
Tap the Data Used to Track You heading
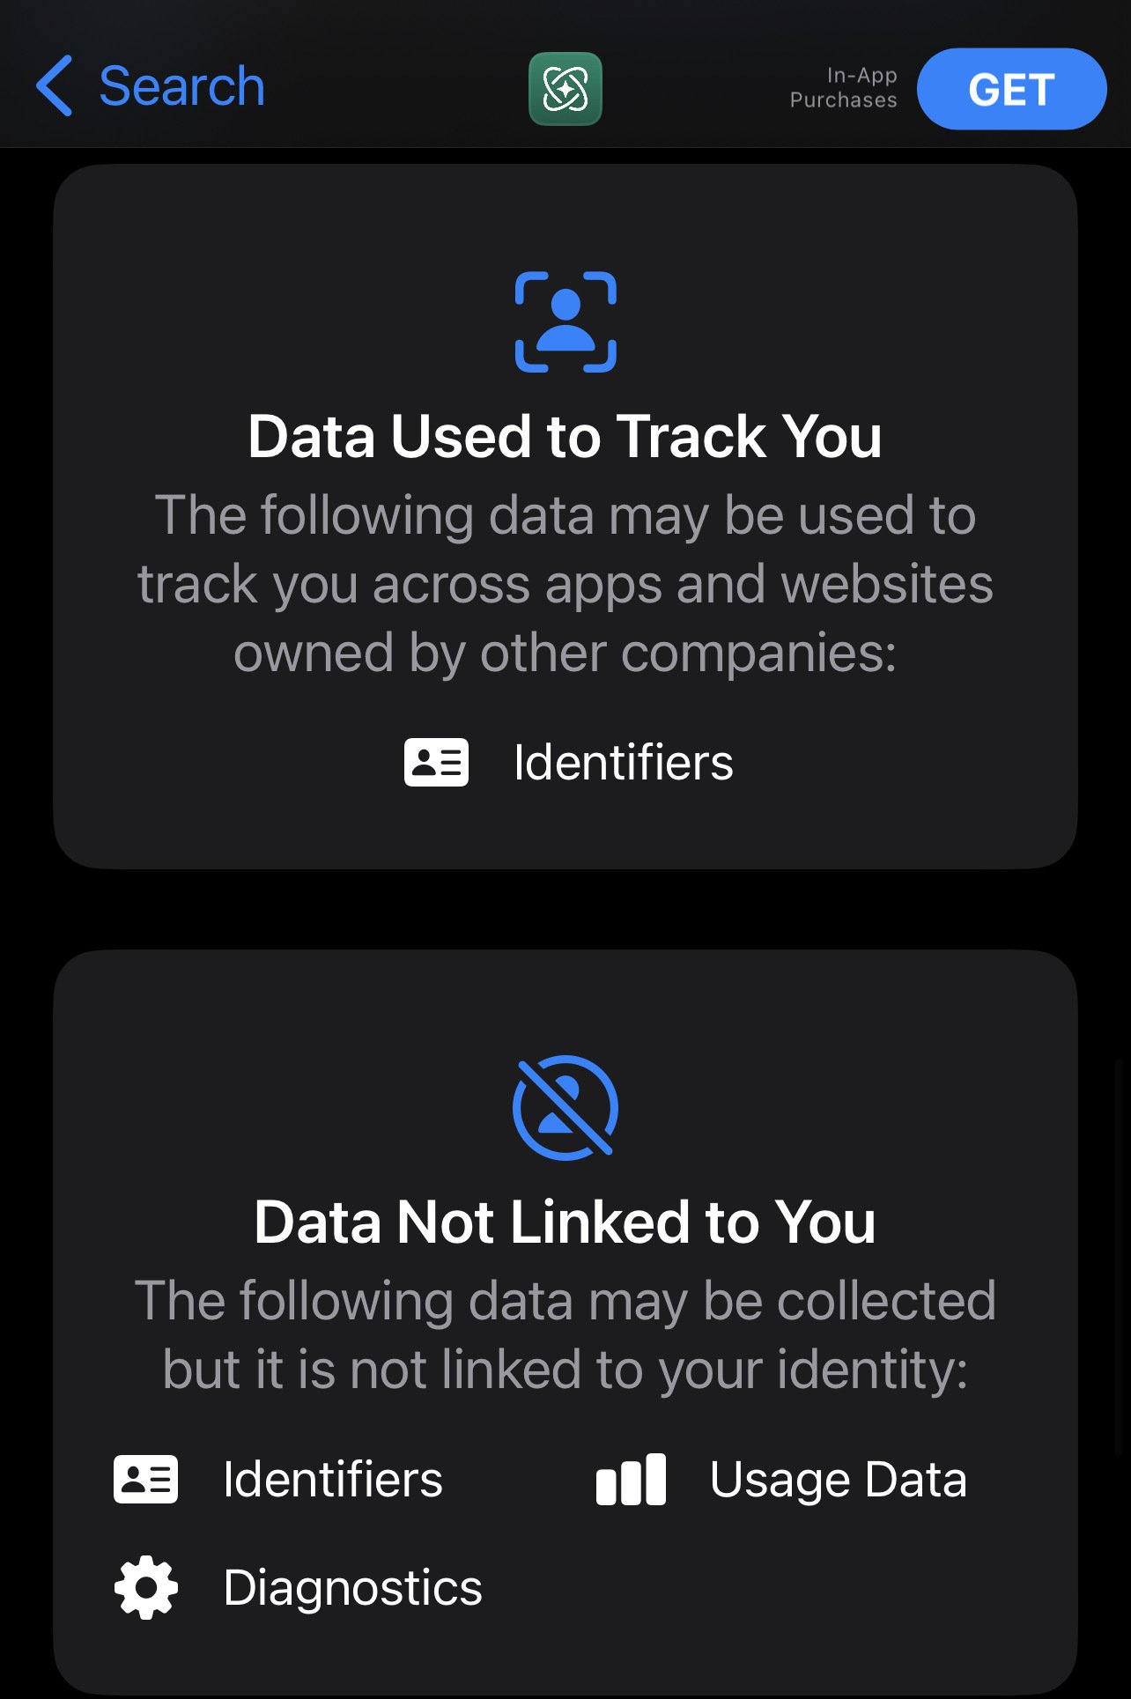tap(565, 437)
